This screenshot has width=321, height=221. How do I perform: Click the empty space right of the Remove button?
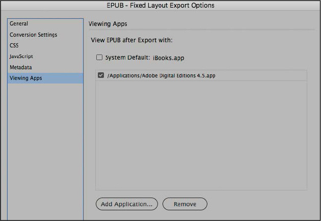click(260, 204)
